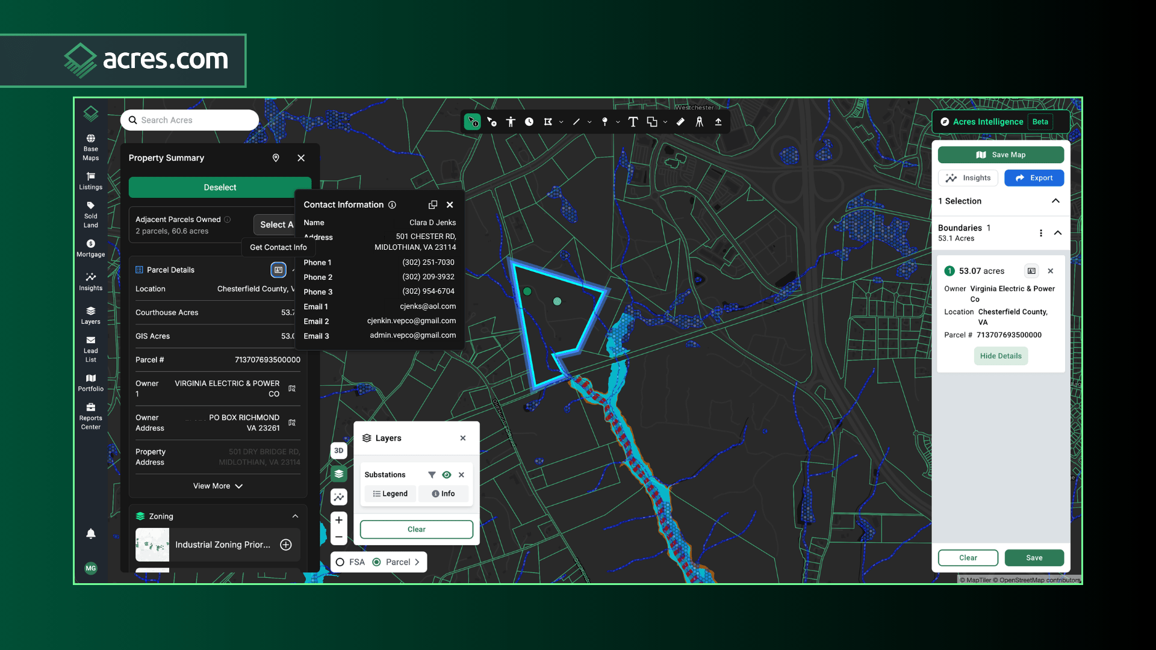Expand View More parcel details
1156x650 pixels.
218,486
